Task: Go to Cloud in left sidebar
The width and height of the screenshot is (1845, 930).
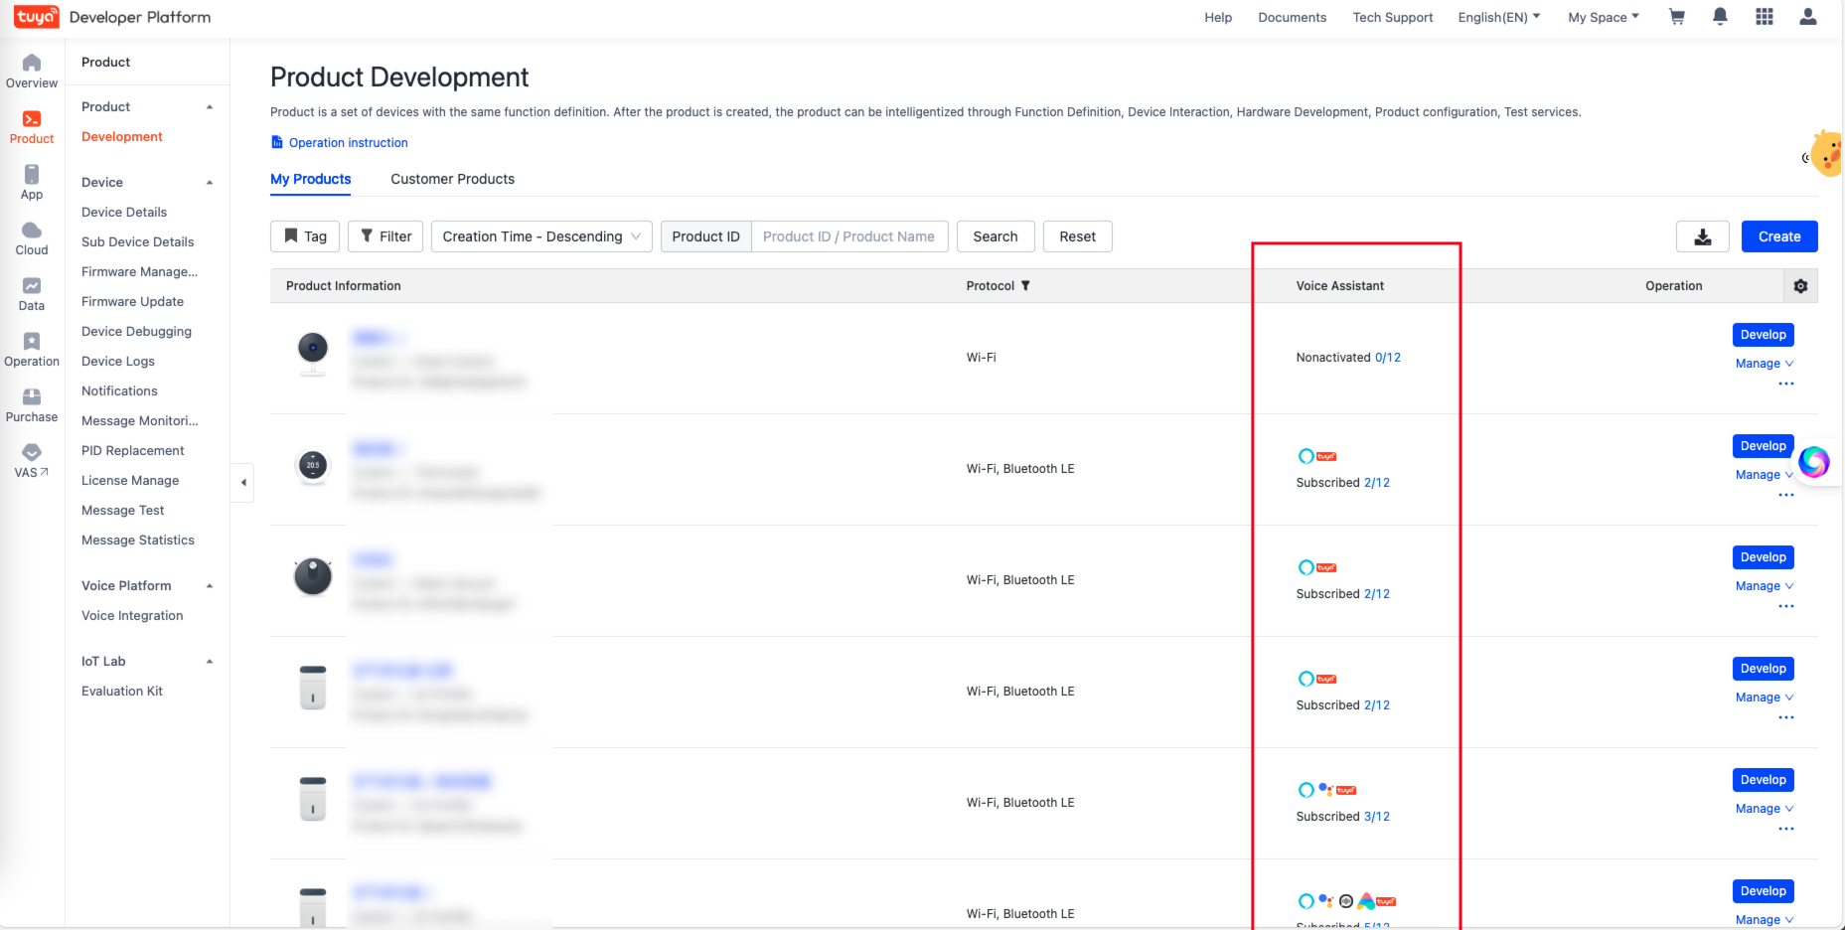Action: pos(32,238)
